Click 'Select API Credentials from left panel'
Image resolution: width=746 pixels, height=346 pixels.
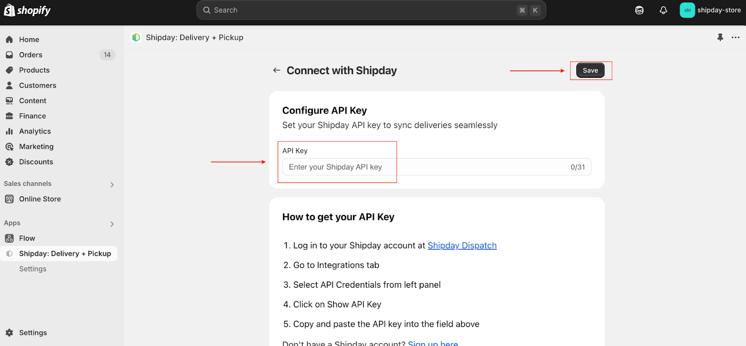click(367, 285)
